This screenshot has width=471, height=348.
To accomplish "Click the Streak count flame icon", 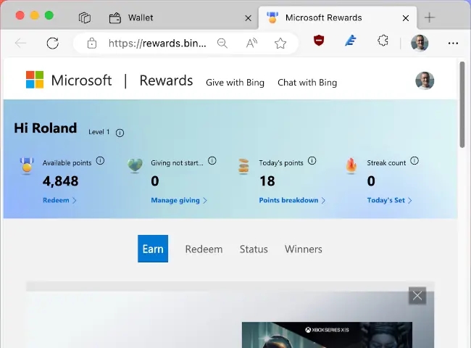I will click(351, 166).
